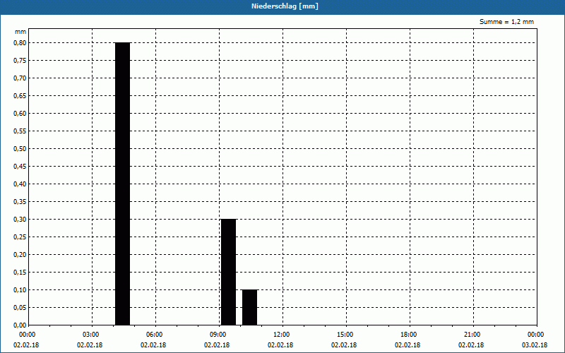The height and width of the screenshot is (353, 565).
Task: Click the mm unit label on y-axis
Action: [20, 32]
